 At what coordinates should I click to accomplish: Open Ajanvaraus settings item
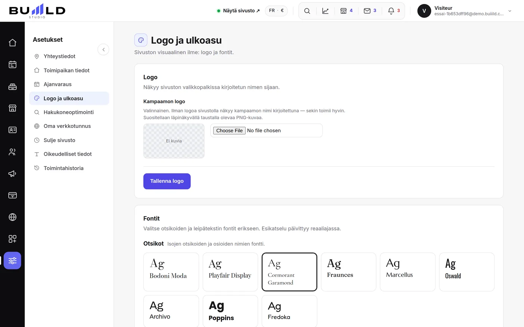click(x=69, y=84)
